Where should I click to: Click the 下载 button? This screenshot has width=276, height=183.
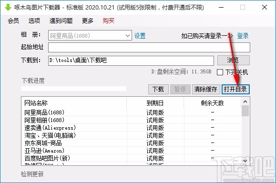158,89
